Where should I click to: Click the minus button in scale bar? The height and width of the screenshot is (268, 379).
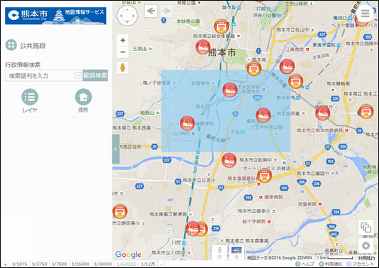click(x=161, y=264)
